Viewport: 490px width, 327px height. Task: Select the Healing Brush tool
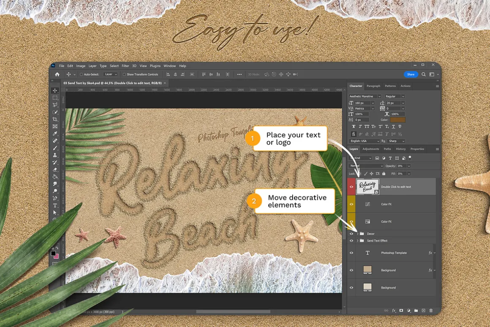coord(55,141)
